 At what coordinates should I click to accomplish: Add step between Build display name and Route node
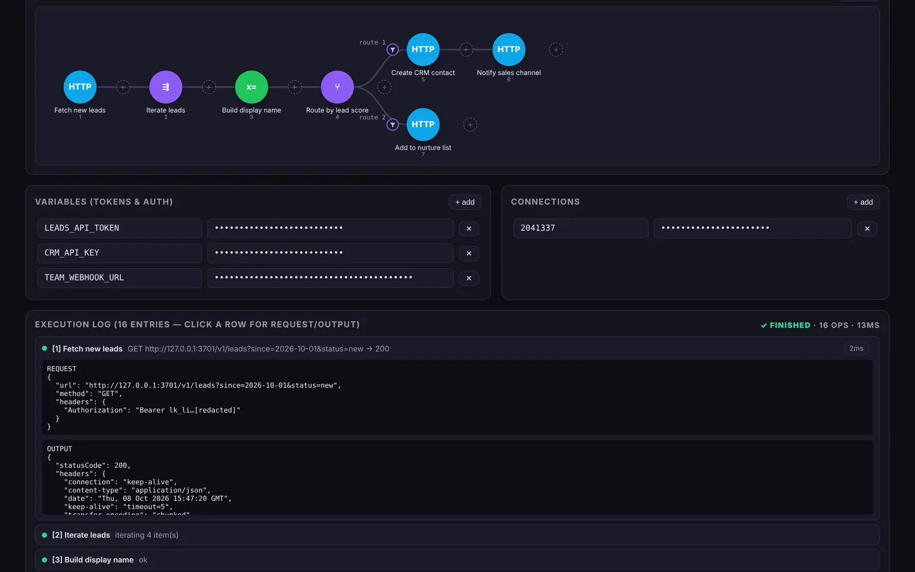click(295, 87)
